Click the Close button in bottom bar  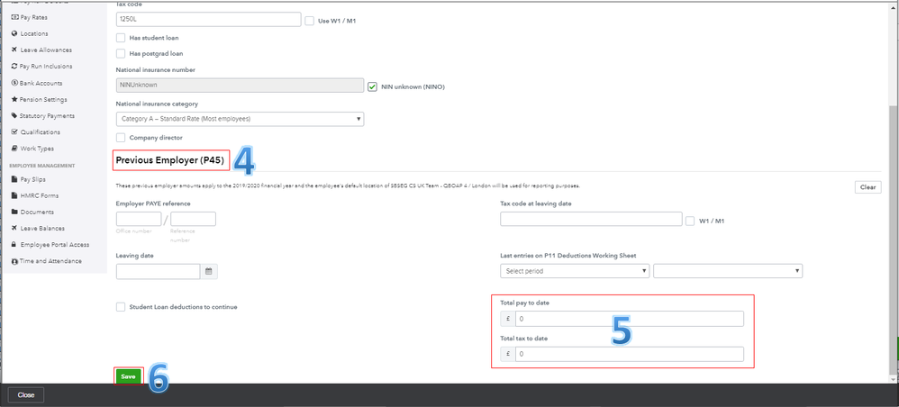[26, 395]
